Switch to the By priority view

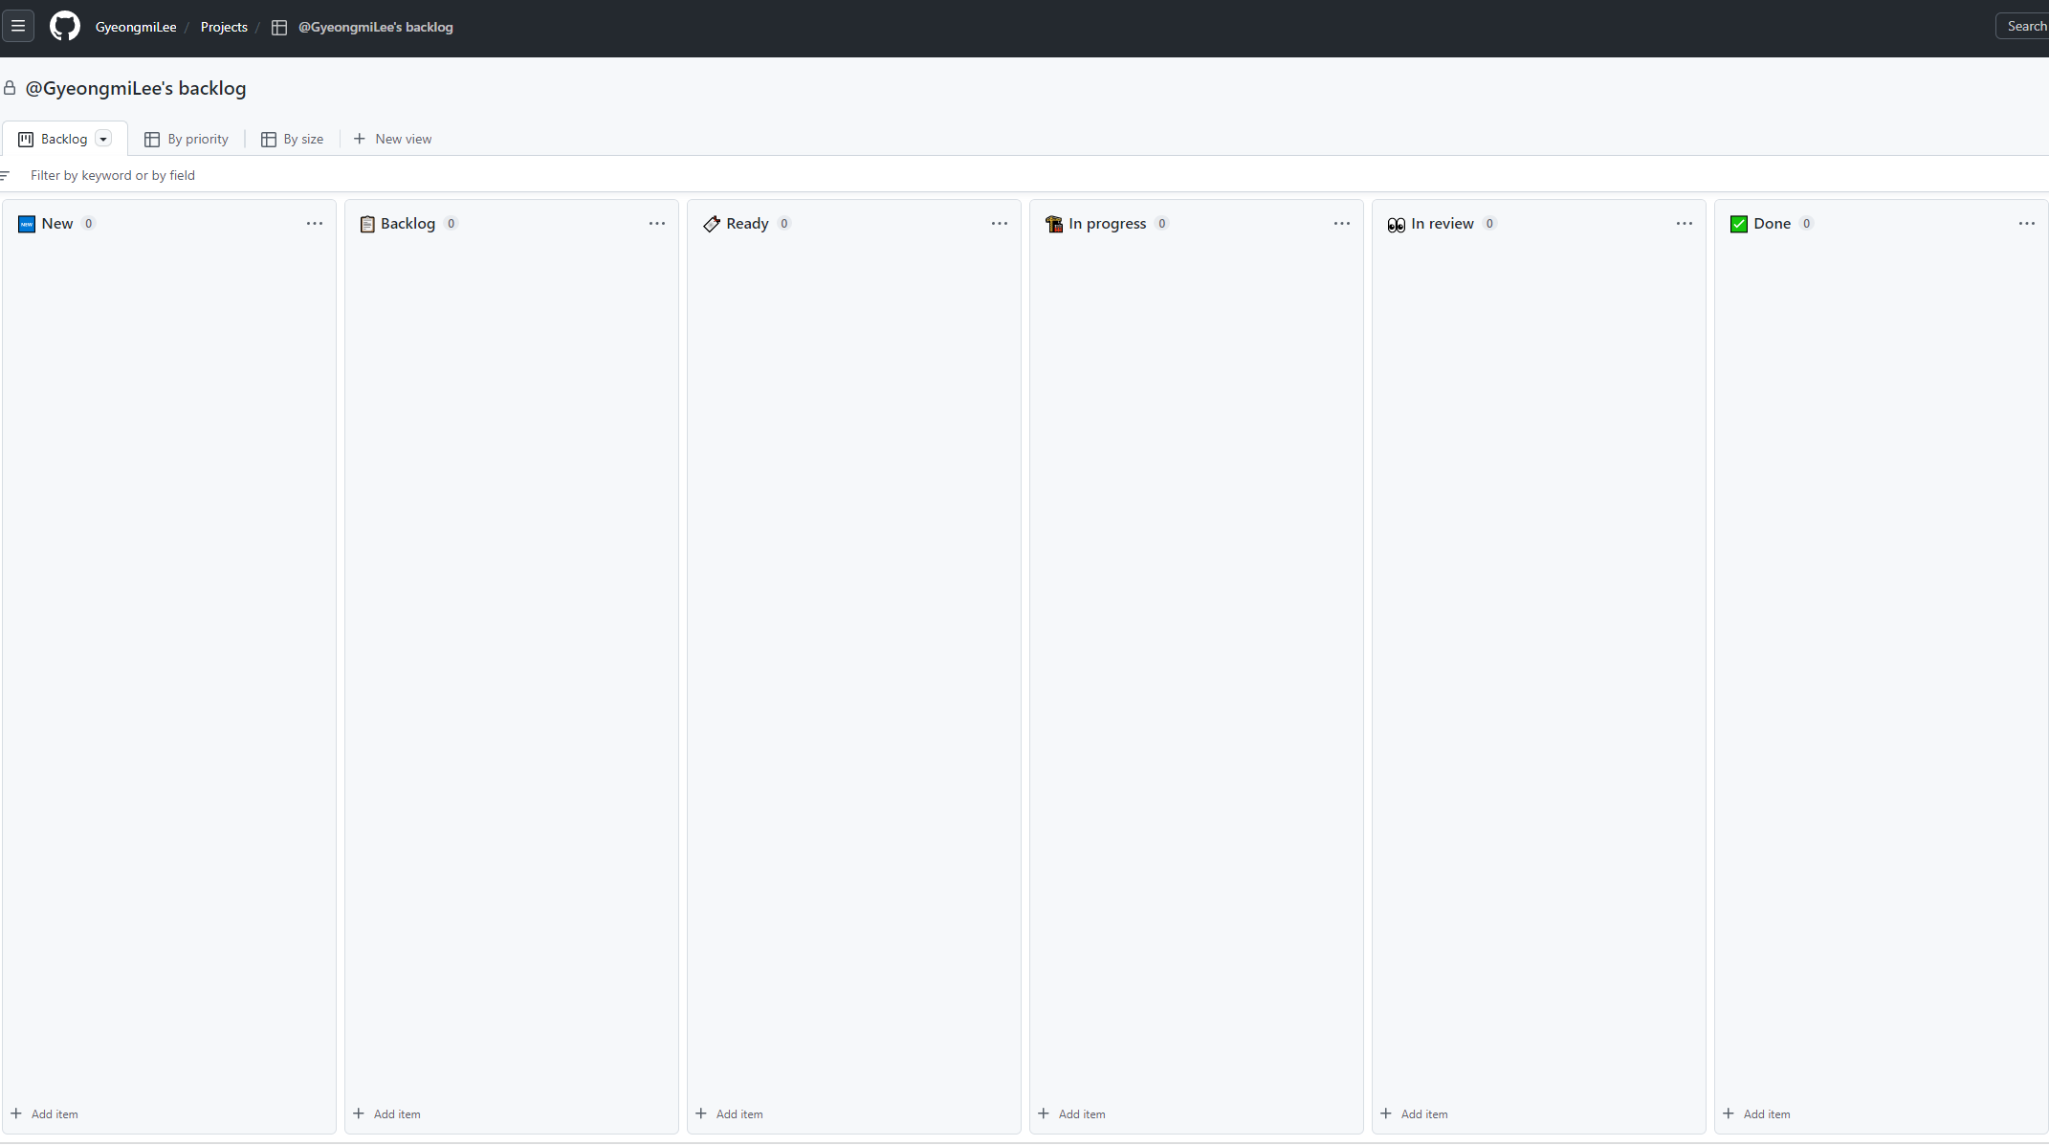coord(187,139)
